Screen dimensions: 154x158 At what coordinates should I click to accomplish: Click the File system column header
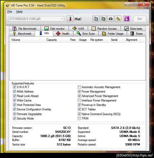coord(97,40)
